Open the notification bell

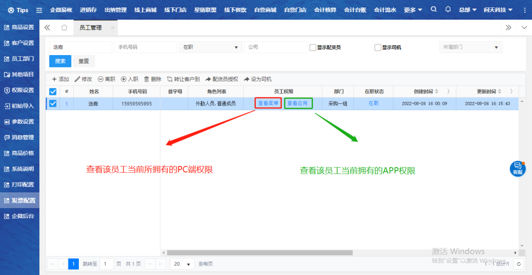click(x=448, y=9)
